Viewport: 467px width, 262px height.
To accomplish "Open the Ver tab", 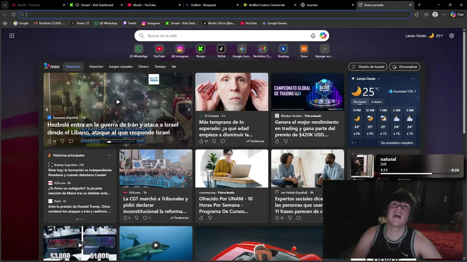I will click(174, 67).
